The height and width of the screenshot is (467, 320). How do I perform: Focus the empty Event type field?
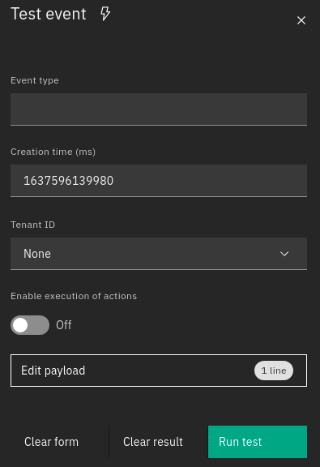(x=159, y=109)
